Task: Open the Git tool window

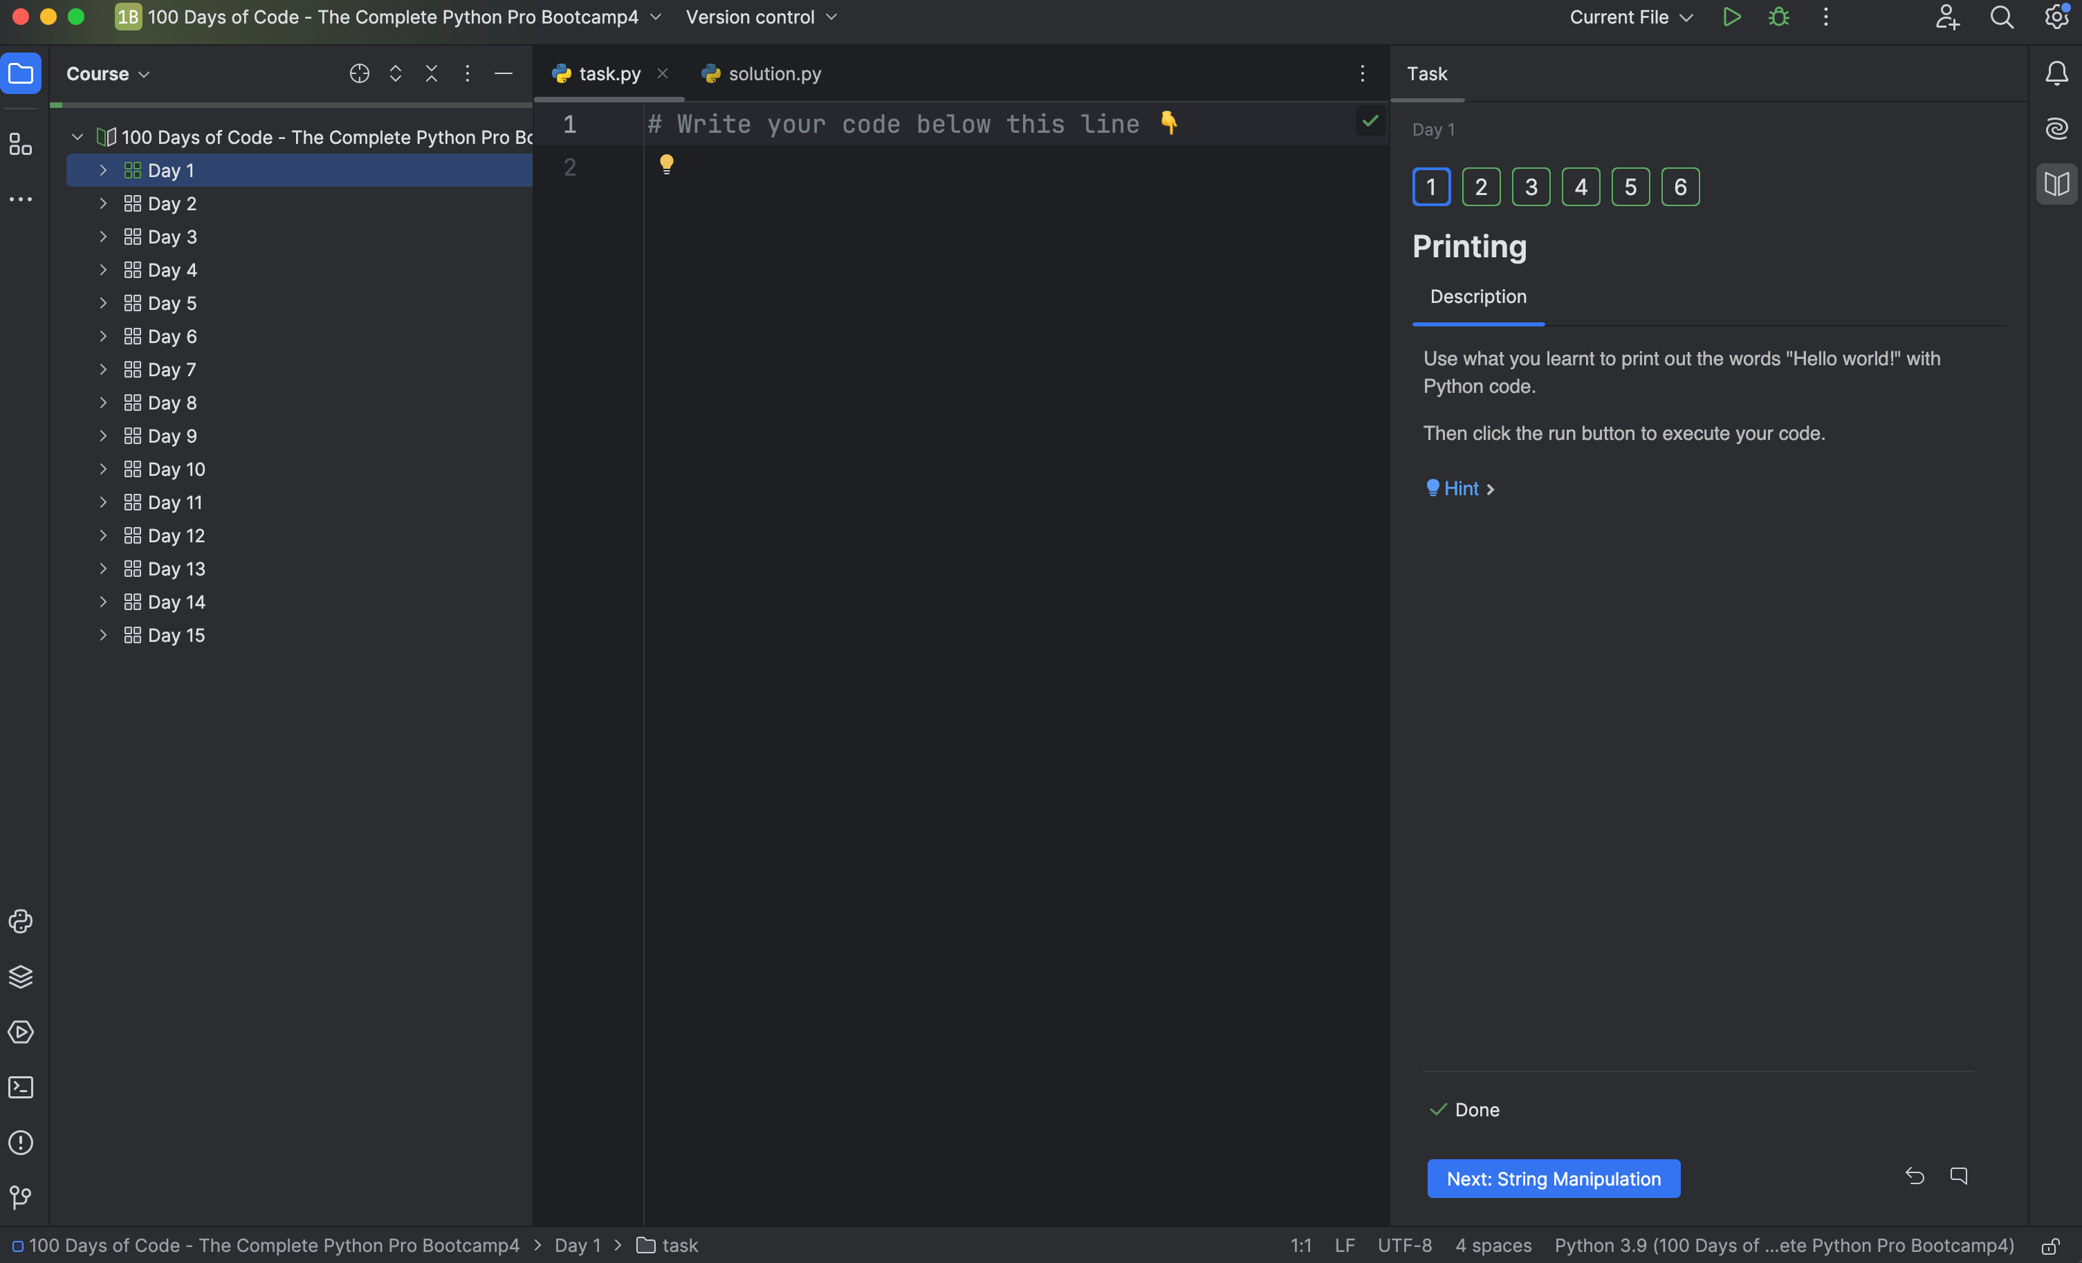Action: click(x=20, y=1197)
